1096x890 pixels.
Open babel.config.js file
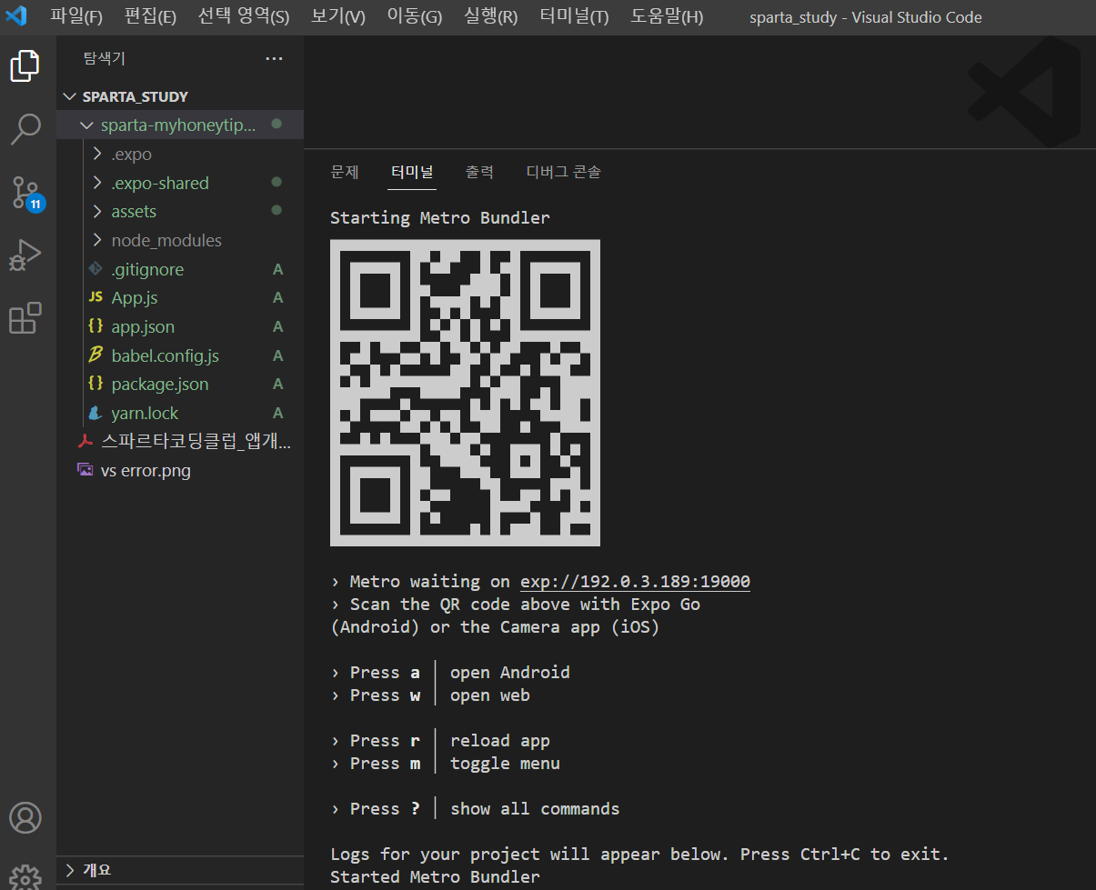coord(165,355)
